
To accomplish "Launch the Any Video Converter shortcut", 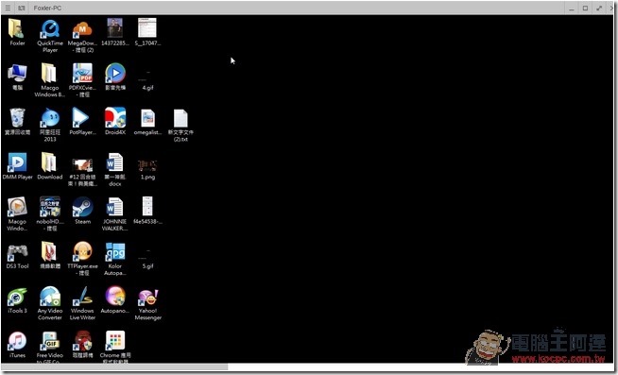I will [50, 297].
